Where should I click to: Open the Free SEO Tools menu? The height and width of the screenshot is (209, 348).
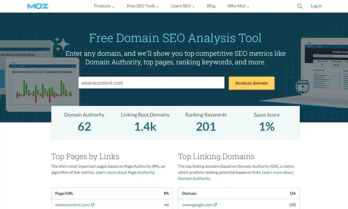click(x=141, y=6)
